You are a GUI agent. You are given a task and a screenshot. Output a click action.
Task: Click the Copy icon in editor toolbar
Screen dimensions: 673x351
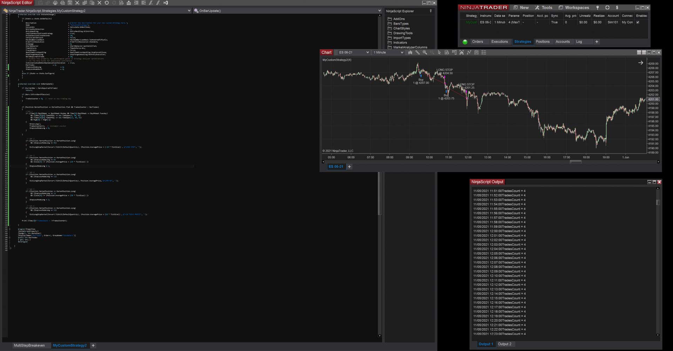[84, 3]
